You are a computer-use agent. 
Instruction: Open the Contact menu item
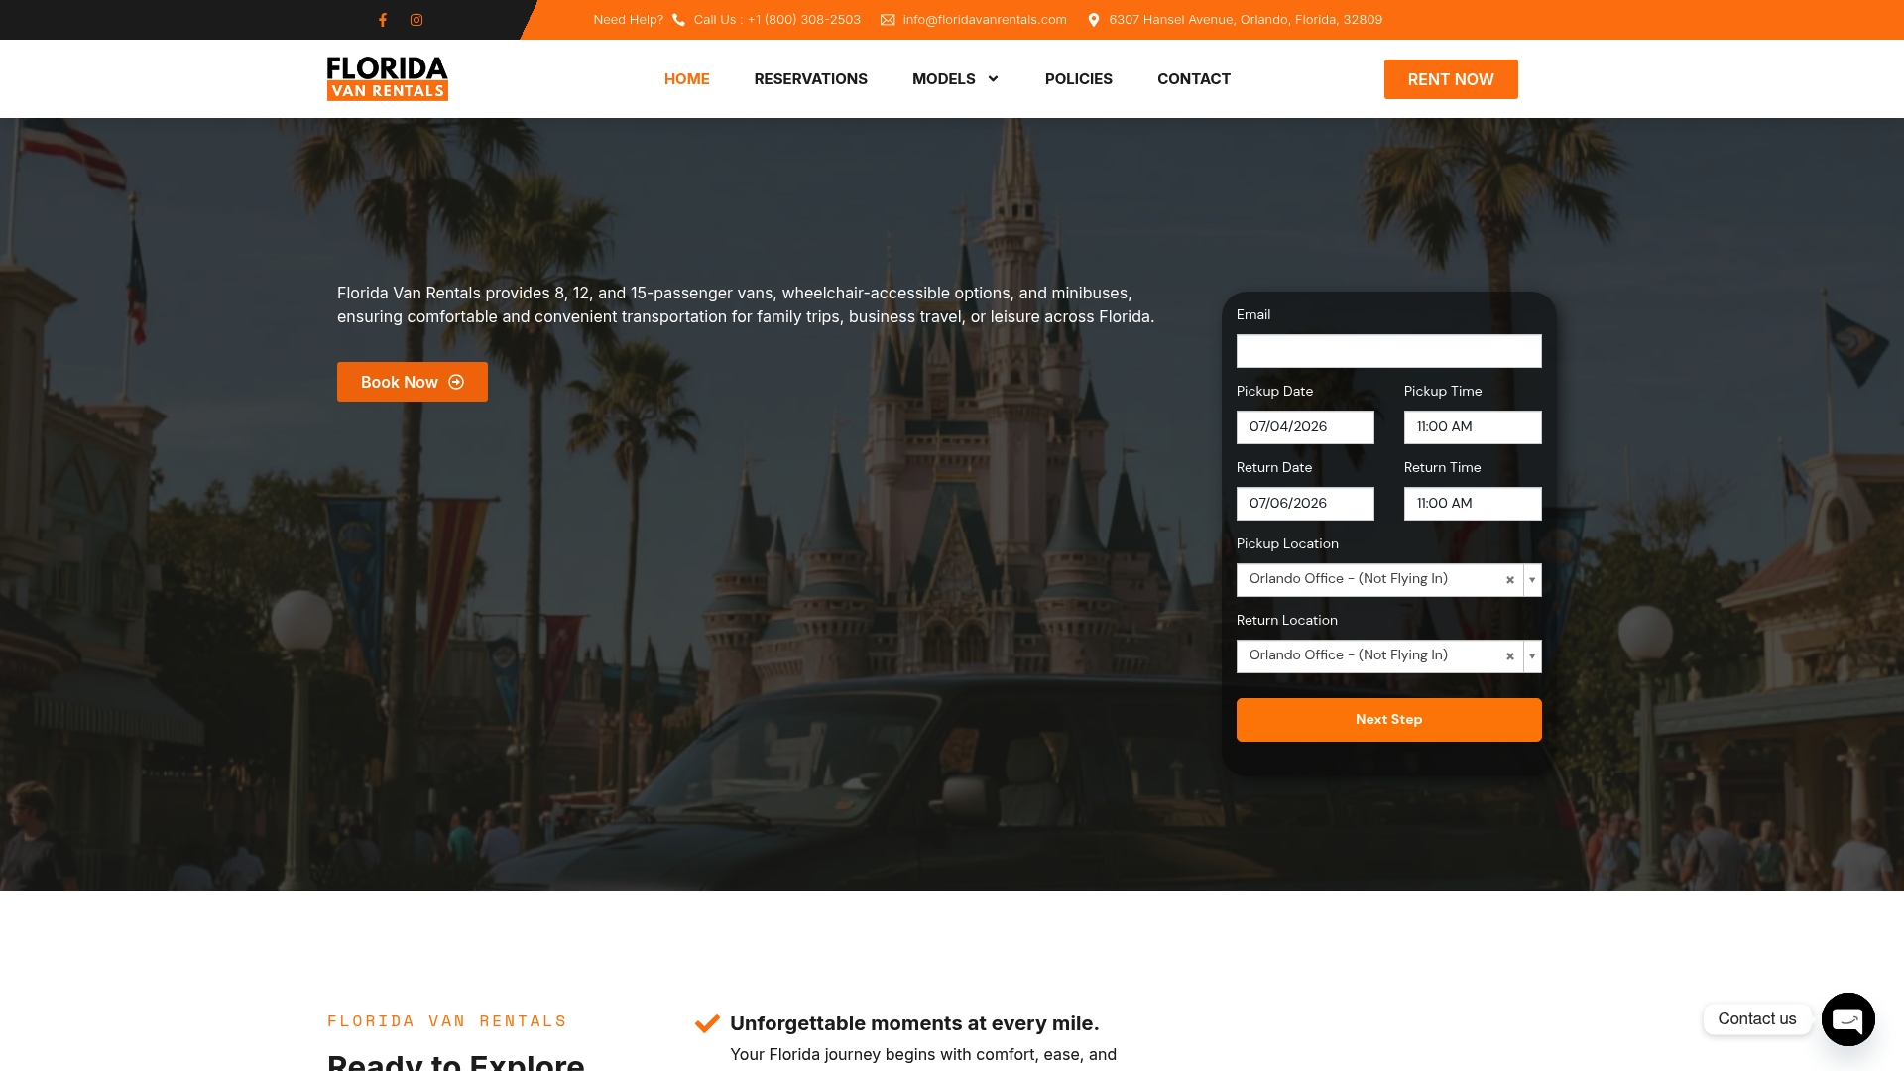1194,79
